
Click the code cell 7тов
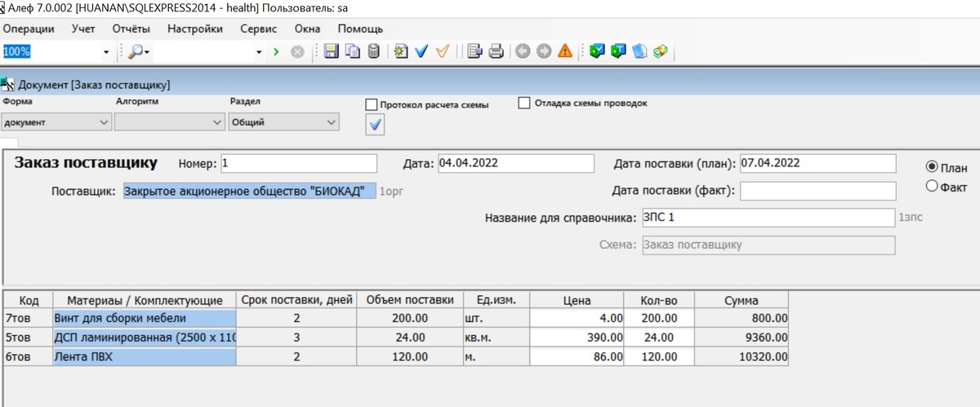pyautogui.click(x=29, y=318)
